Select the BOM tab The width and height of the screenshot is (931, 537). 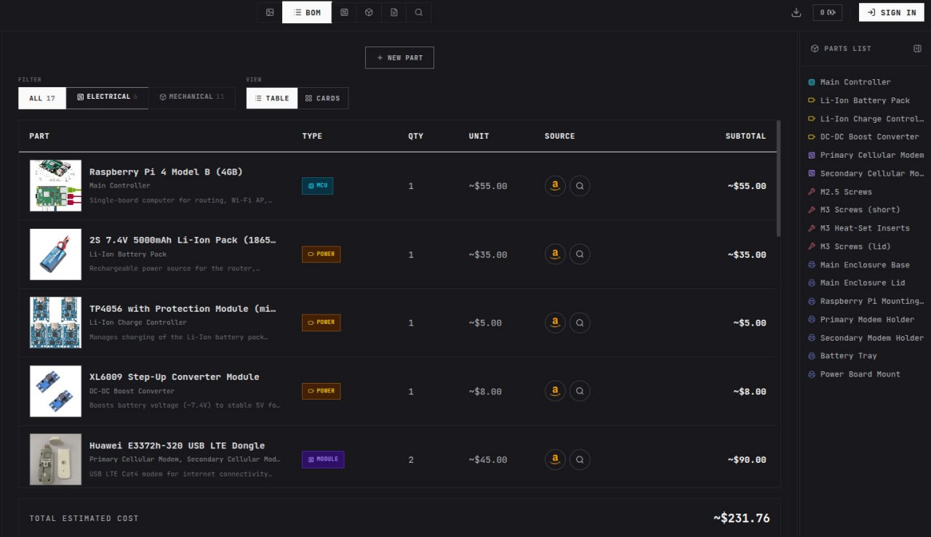[307, 12]
